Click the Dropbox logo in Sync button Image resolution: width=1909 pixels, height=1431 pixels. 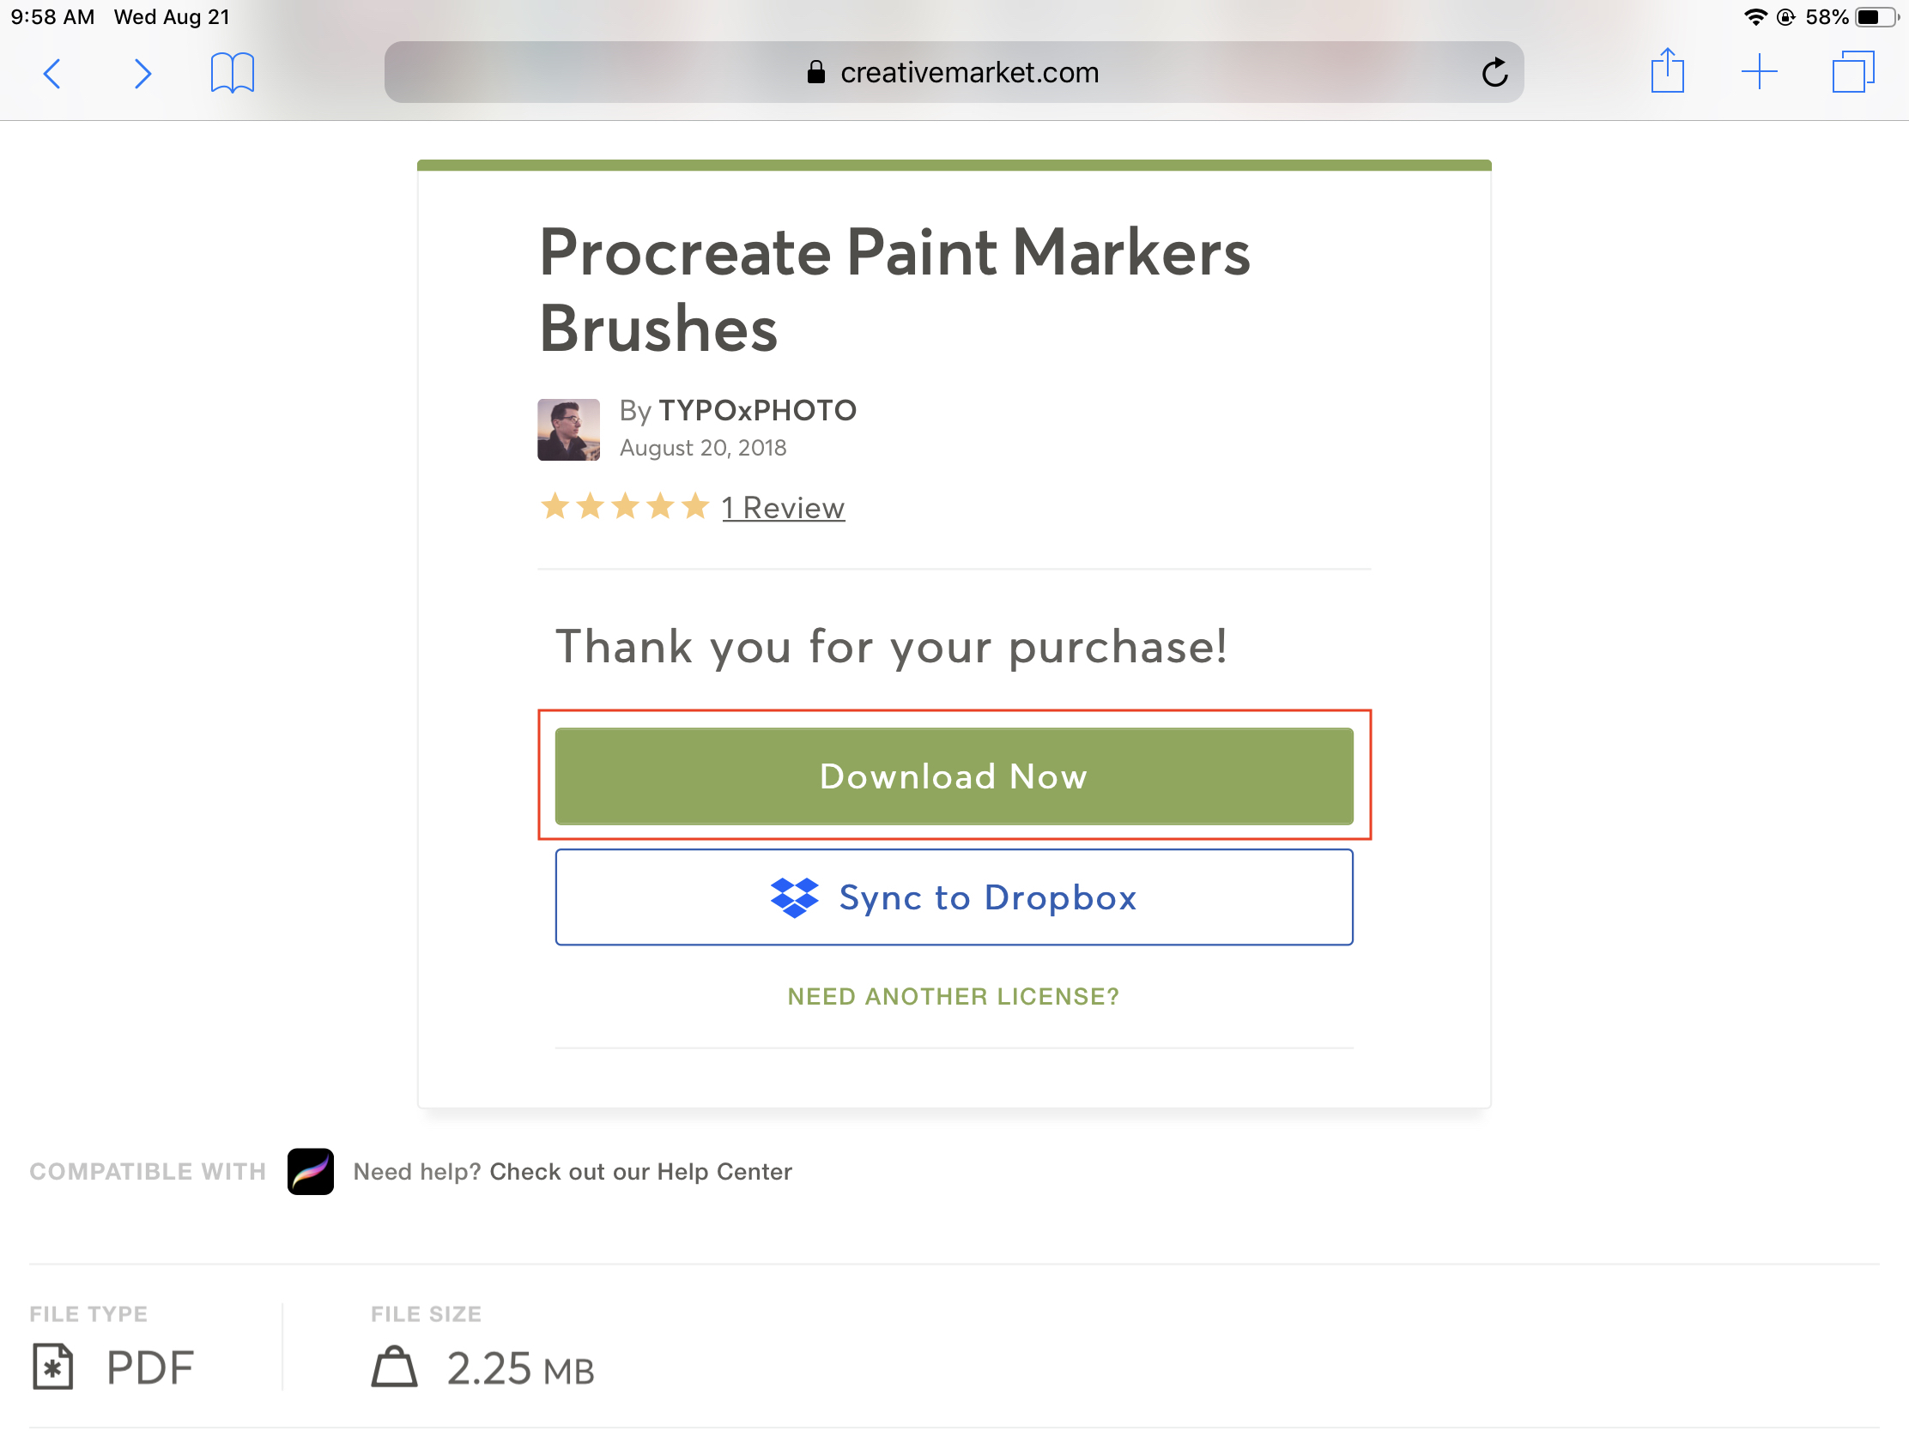point(794,897)
